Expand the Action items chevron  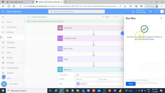point(22,27)
